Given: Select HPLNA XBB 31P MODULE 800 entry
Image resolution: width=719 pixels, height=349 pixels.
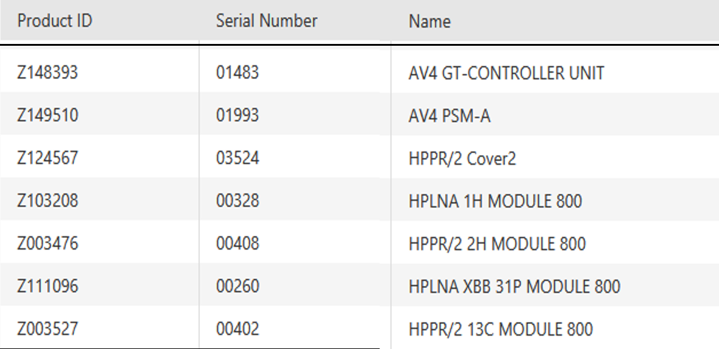Looking at the screenshot, I should pos(514,286).
